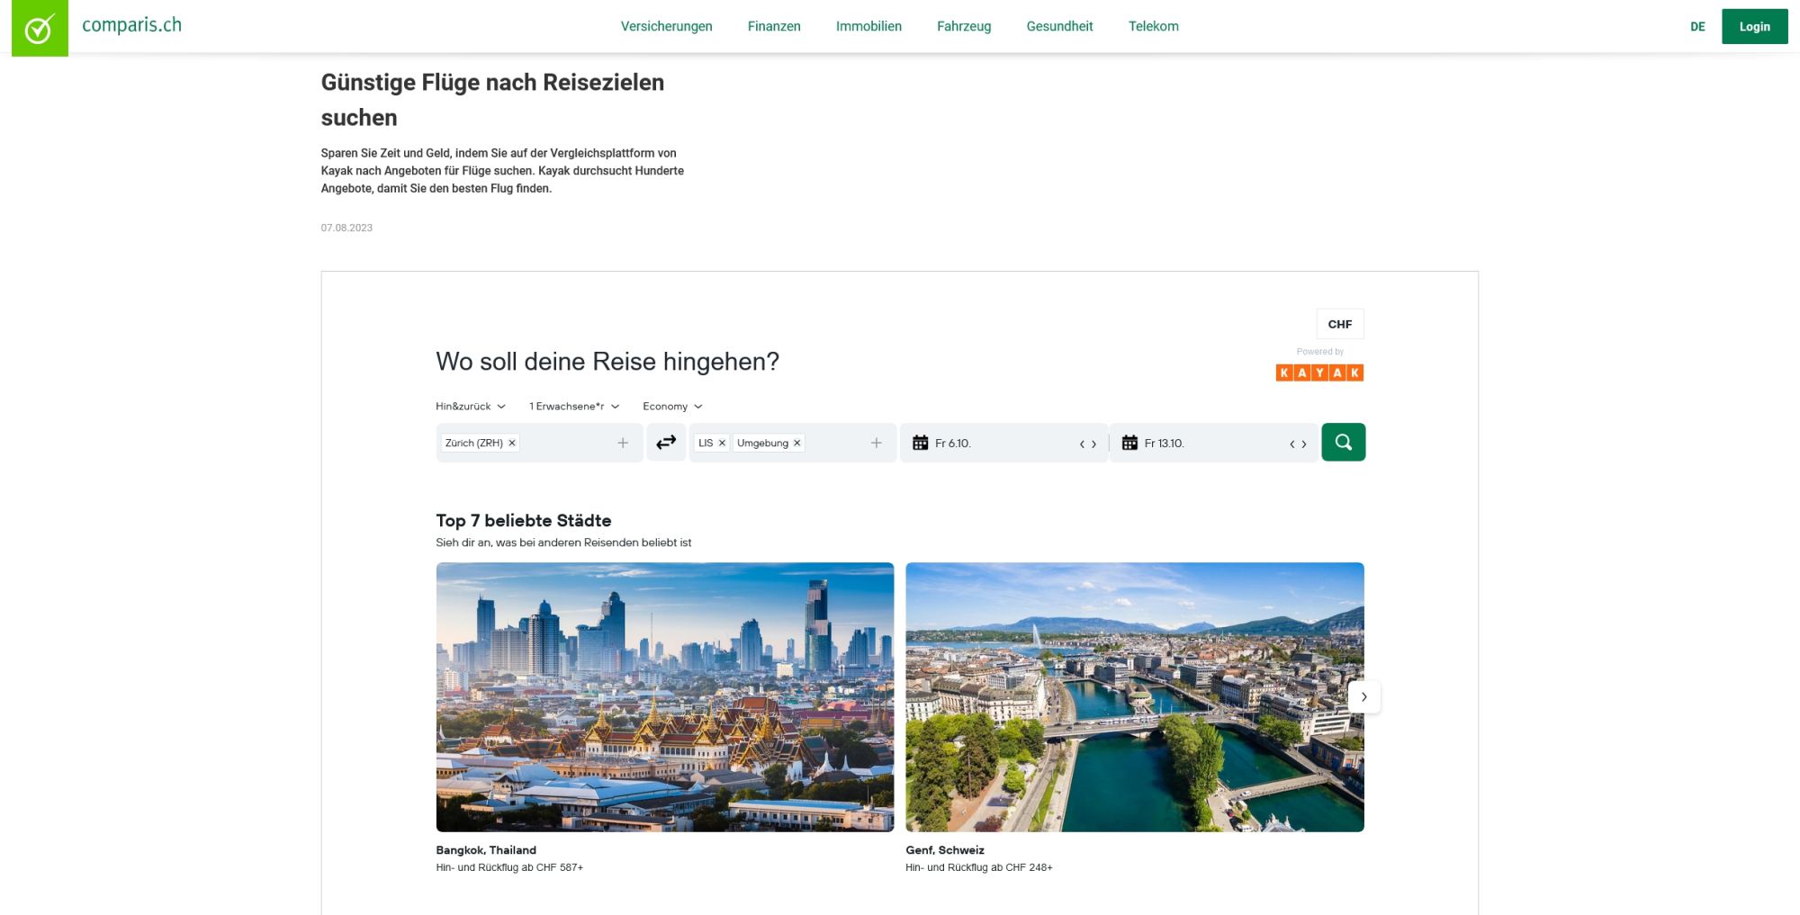Remove the LIS destination chip

722,443
